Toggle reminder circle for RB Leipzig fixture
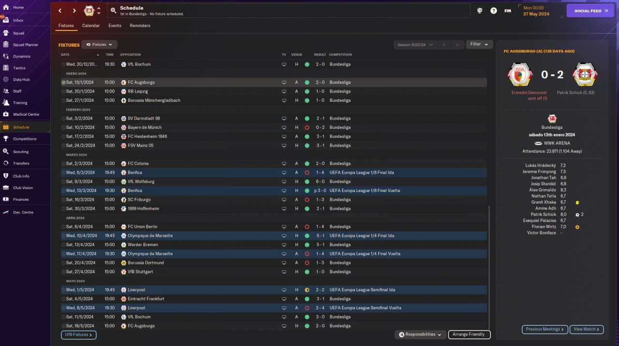This screenshot has width=619, height=346. 63,91
